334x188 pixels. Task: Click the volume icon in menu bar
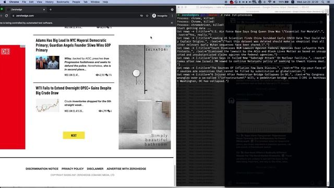click(274, 2)
